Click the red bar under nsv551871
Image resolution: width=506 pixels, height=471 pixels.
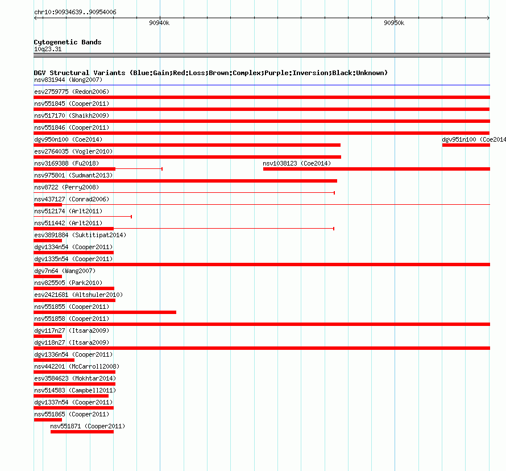click(82, 432)
